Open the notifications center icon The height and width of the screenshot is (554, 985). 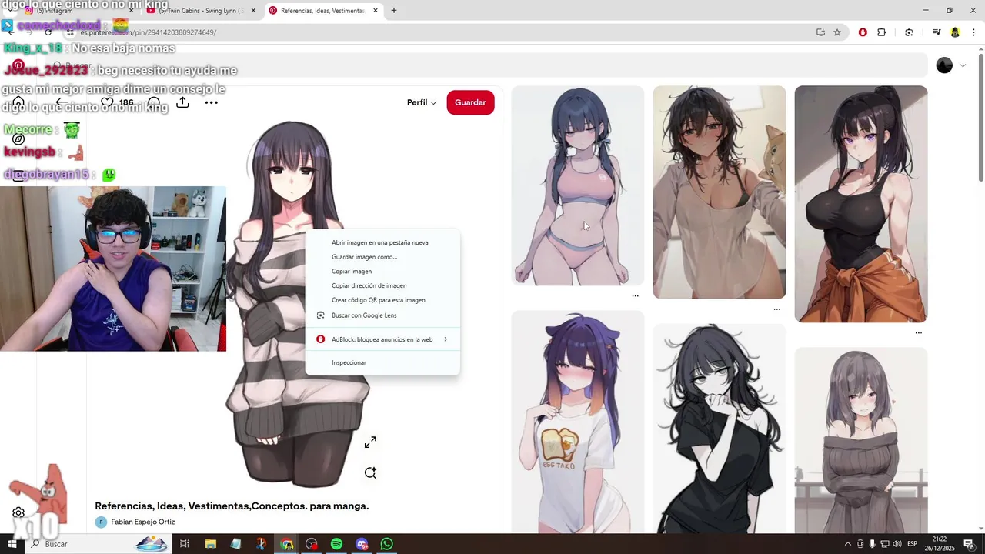coord(970,544)
